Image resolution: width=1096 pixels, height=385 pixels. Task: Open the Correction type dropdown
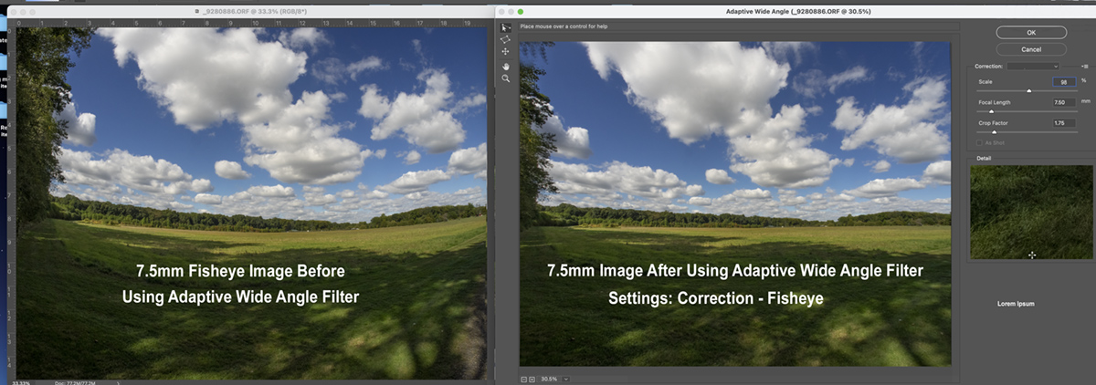point(1033,67)
